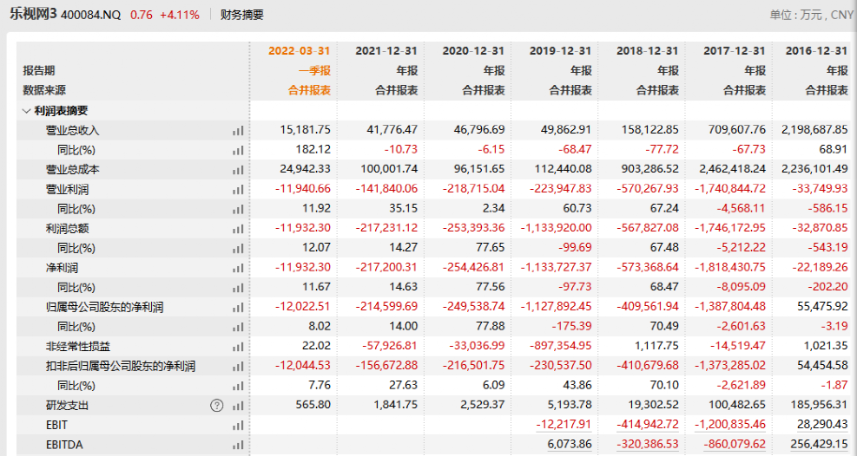The image size is (857, 456).
Task: Click the 一季报 report type label
Action: click(x=314, y=70)
